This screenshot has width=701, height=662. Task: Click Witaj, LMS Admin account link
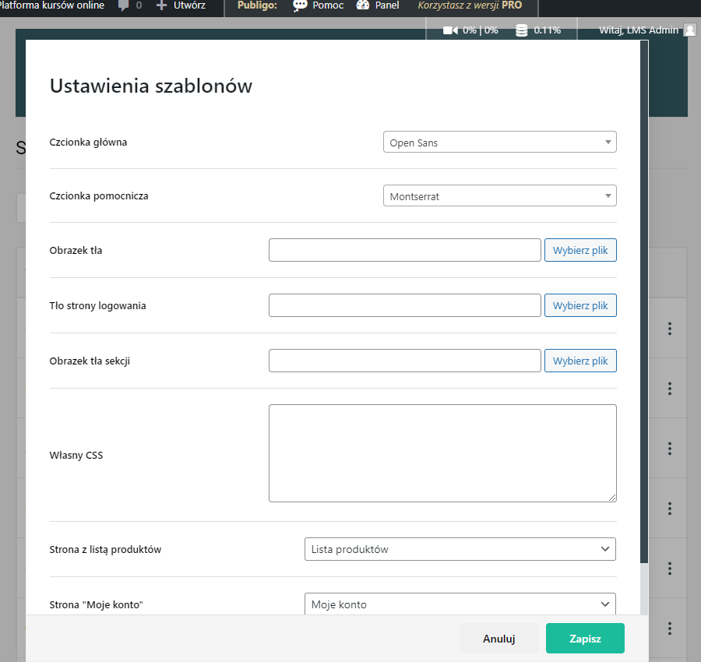pos(639,30)
